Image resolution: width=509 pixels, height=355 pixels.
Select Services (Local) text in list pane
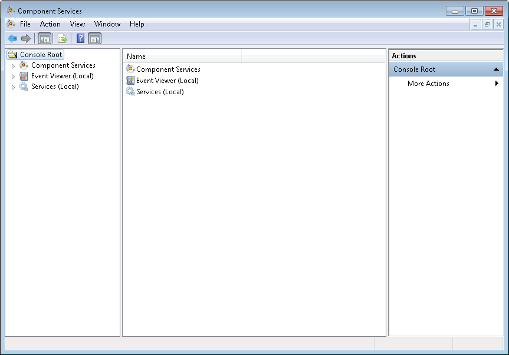160,92
